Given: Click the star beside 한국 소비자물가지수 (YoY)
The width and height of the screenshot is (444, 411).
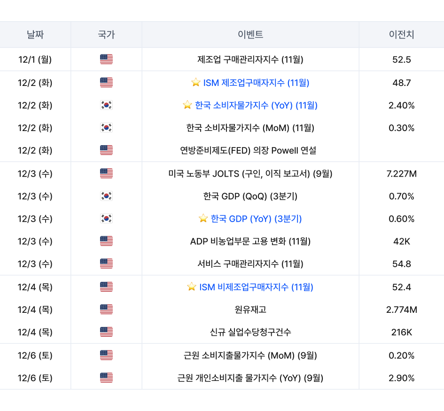Looking at the screenshot, I should (187, 105).
